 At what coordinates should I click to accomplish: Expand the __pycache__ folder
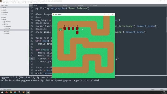pos(3,21)
